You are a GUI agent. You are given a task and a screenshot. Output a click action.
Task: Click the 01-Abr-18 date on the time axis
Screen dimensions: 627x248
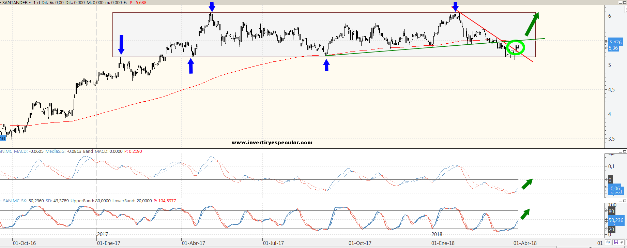pos(525,243)
